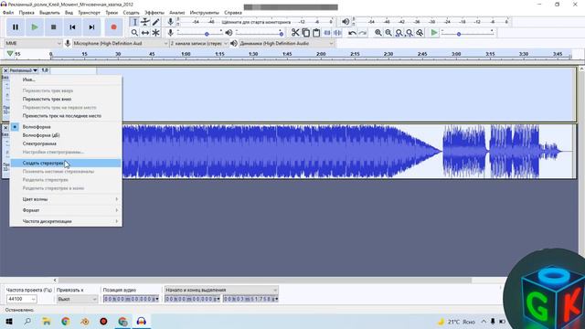
Task: Click the timeline ruler at 1:00
Action: [x=186, y=55]
